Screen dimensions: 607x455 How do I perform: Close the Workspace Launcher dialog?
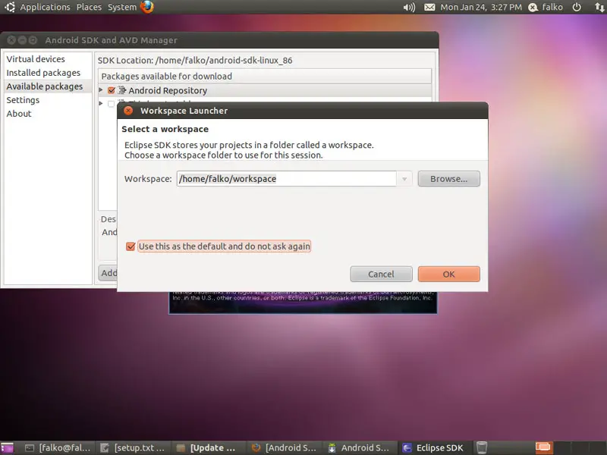pyautogui.click(x=128, y=111)
